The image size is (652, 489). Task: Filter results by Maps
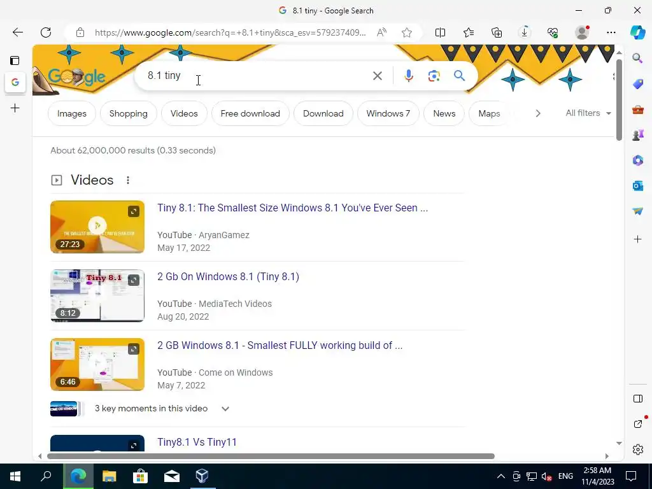(x=488, y=113)
